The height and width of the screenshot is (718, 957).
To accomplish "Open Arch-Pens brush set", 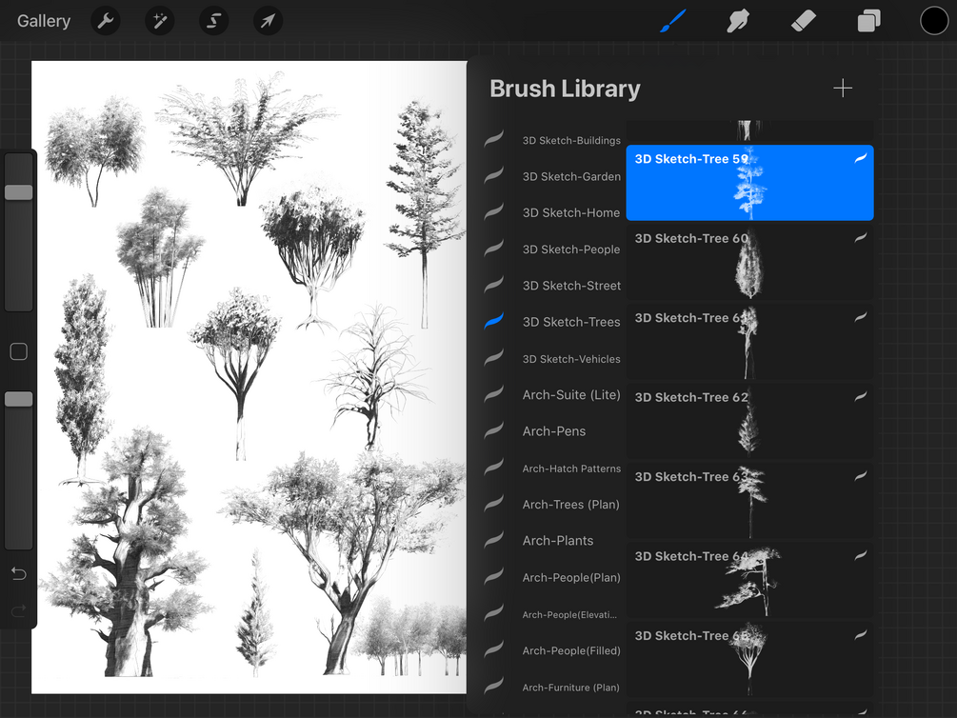I will pos(553,431).
